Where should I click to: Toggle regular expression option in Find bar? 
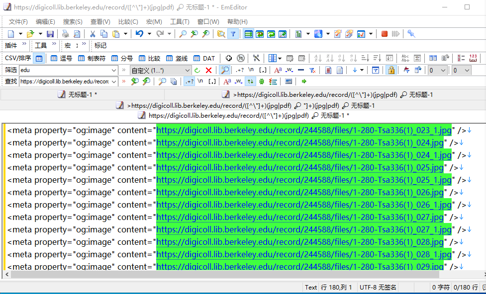coord(189,81)
